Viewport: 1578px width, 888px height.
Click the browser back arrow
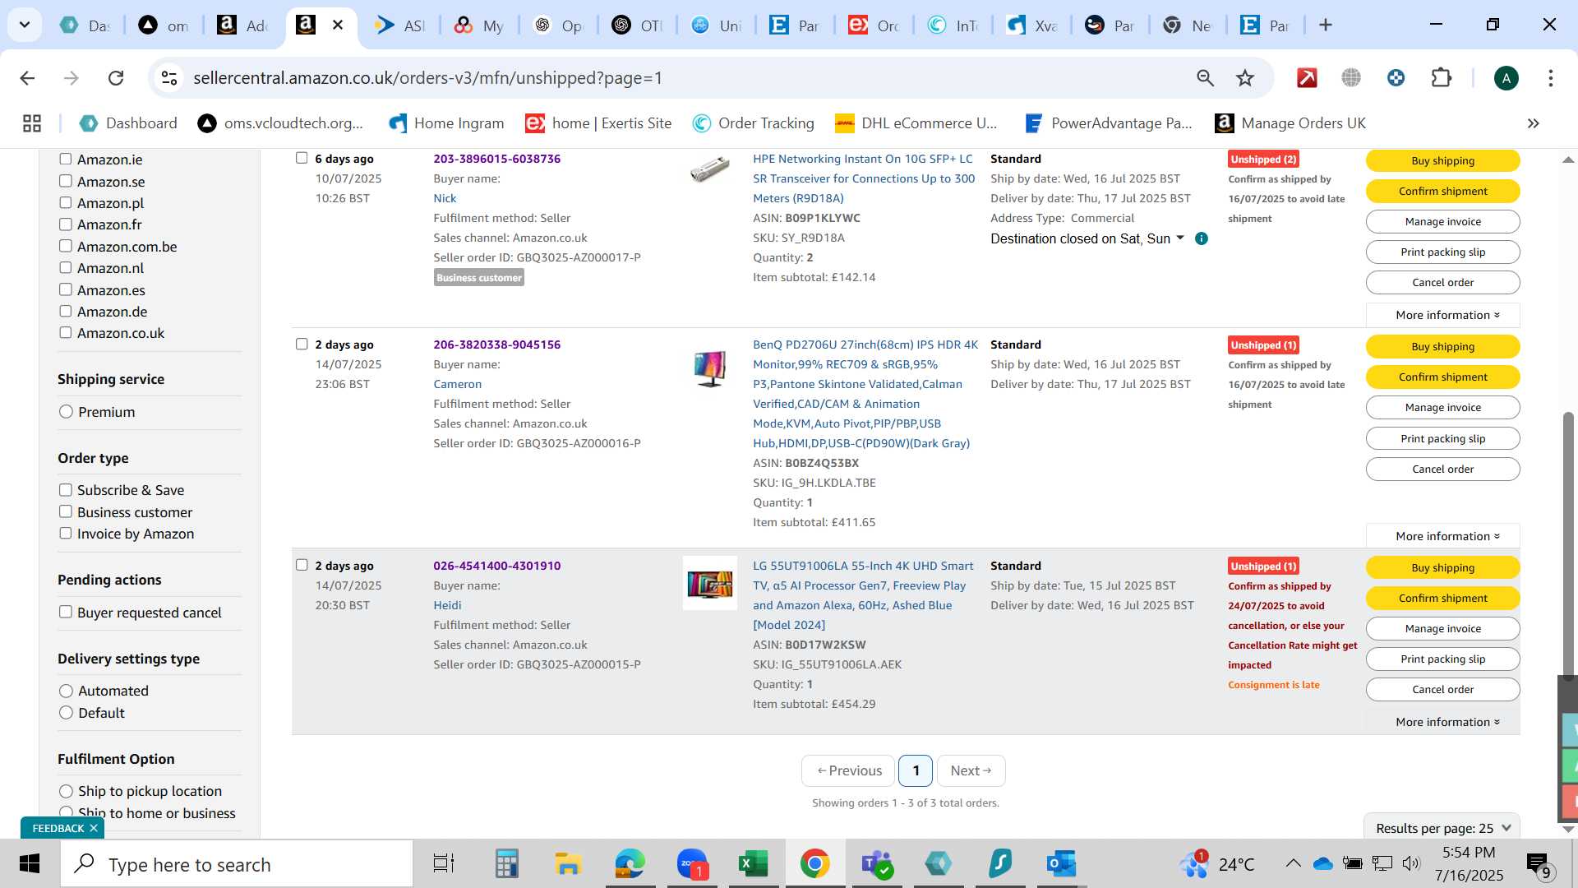[x=27, y=78]
